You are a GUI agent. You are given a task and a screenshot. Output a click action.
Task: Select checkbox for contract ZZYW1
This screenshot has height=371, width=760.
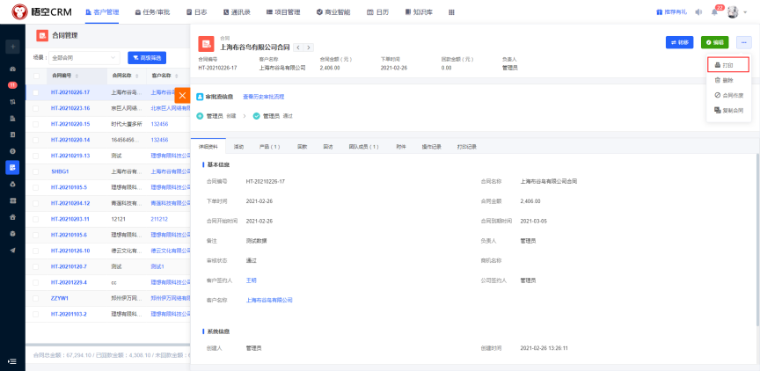36,298
